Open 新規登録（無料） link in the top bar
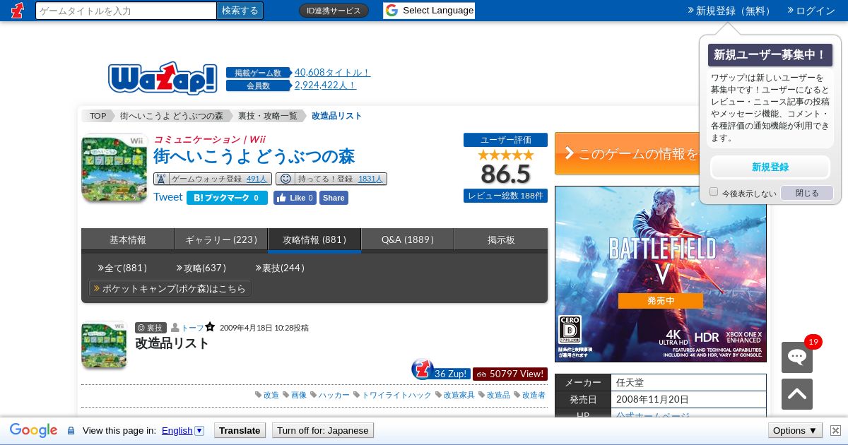This screenshot has height=445, width=848. 730,11
